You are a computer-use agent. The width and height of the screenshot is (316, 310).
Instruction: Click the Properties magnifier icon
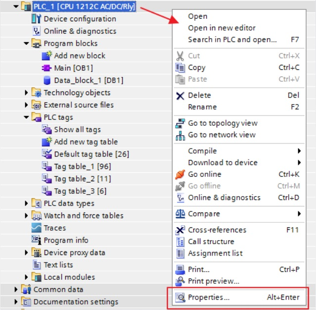click(180, 297)
